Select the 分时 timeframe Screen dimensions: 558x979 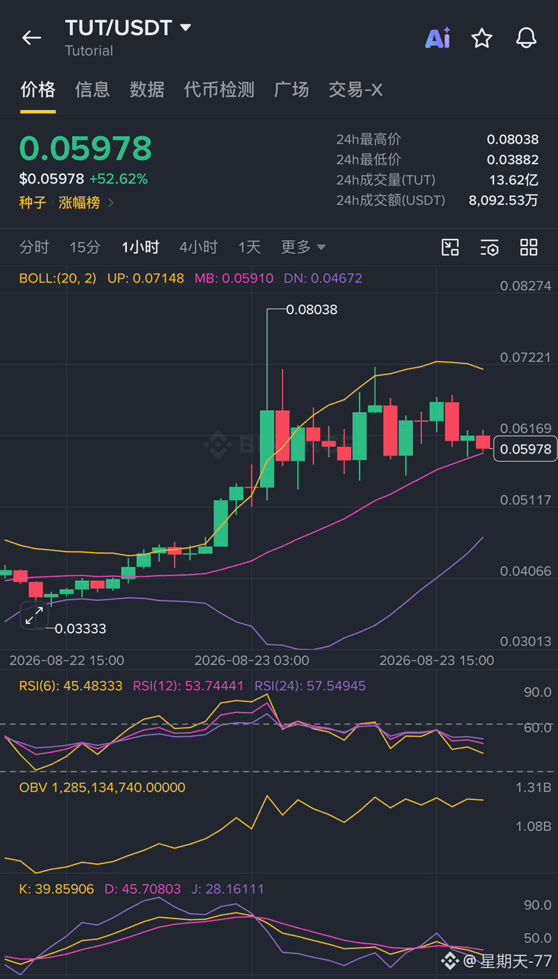(x=34, y=247)
